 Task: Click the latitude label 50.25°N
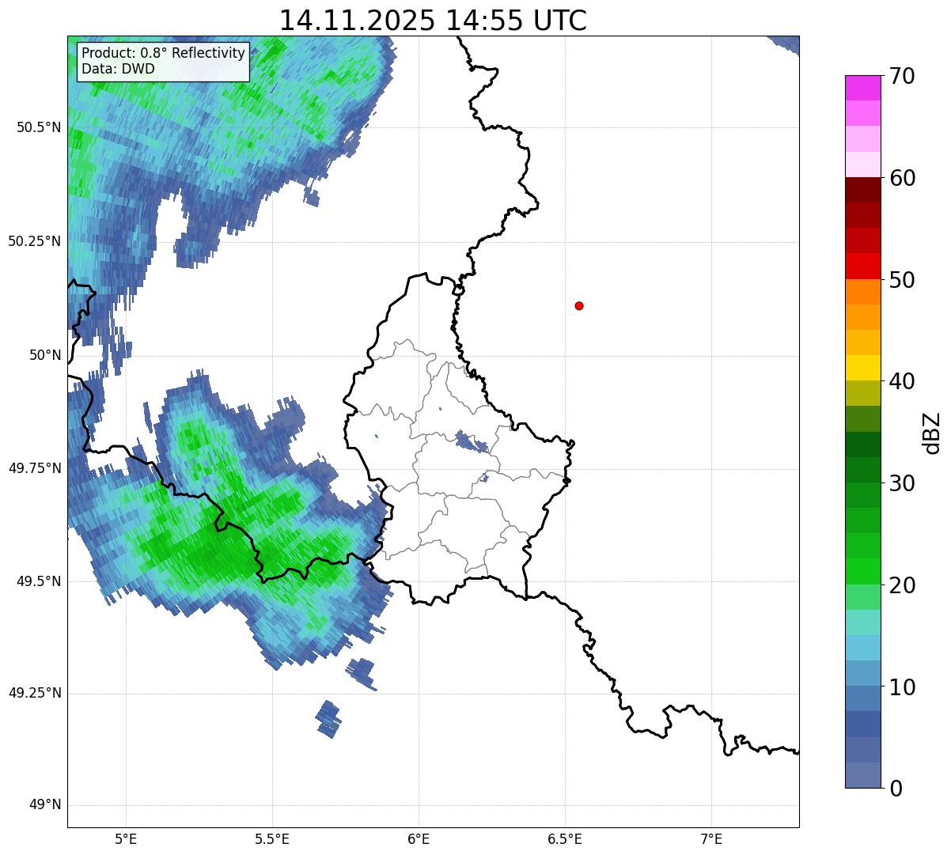[35, 241]
